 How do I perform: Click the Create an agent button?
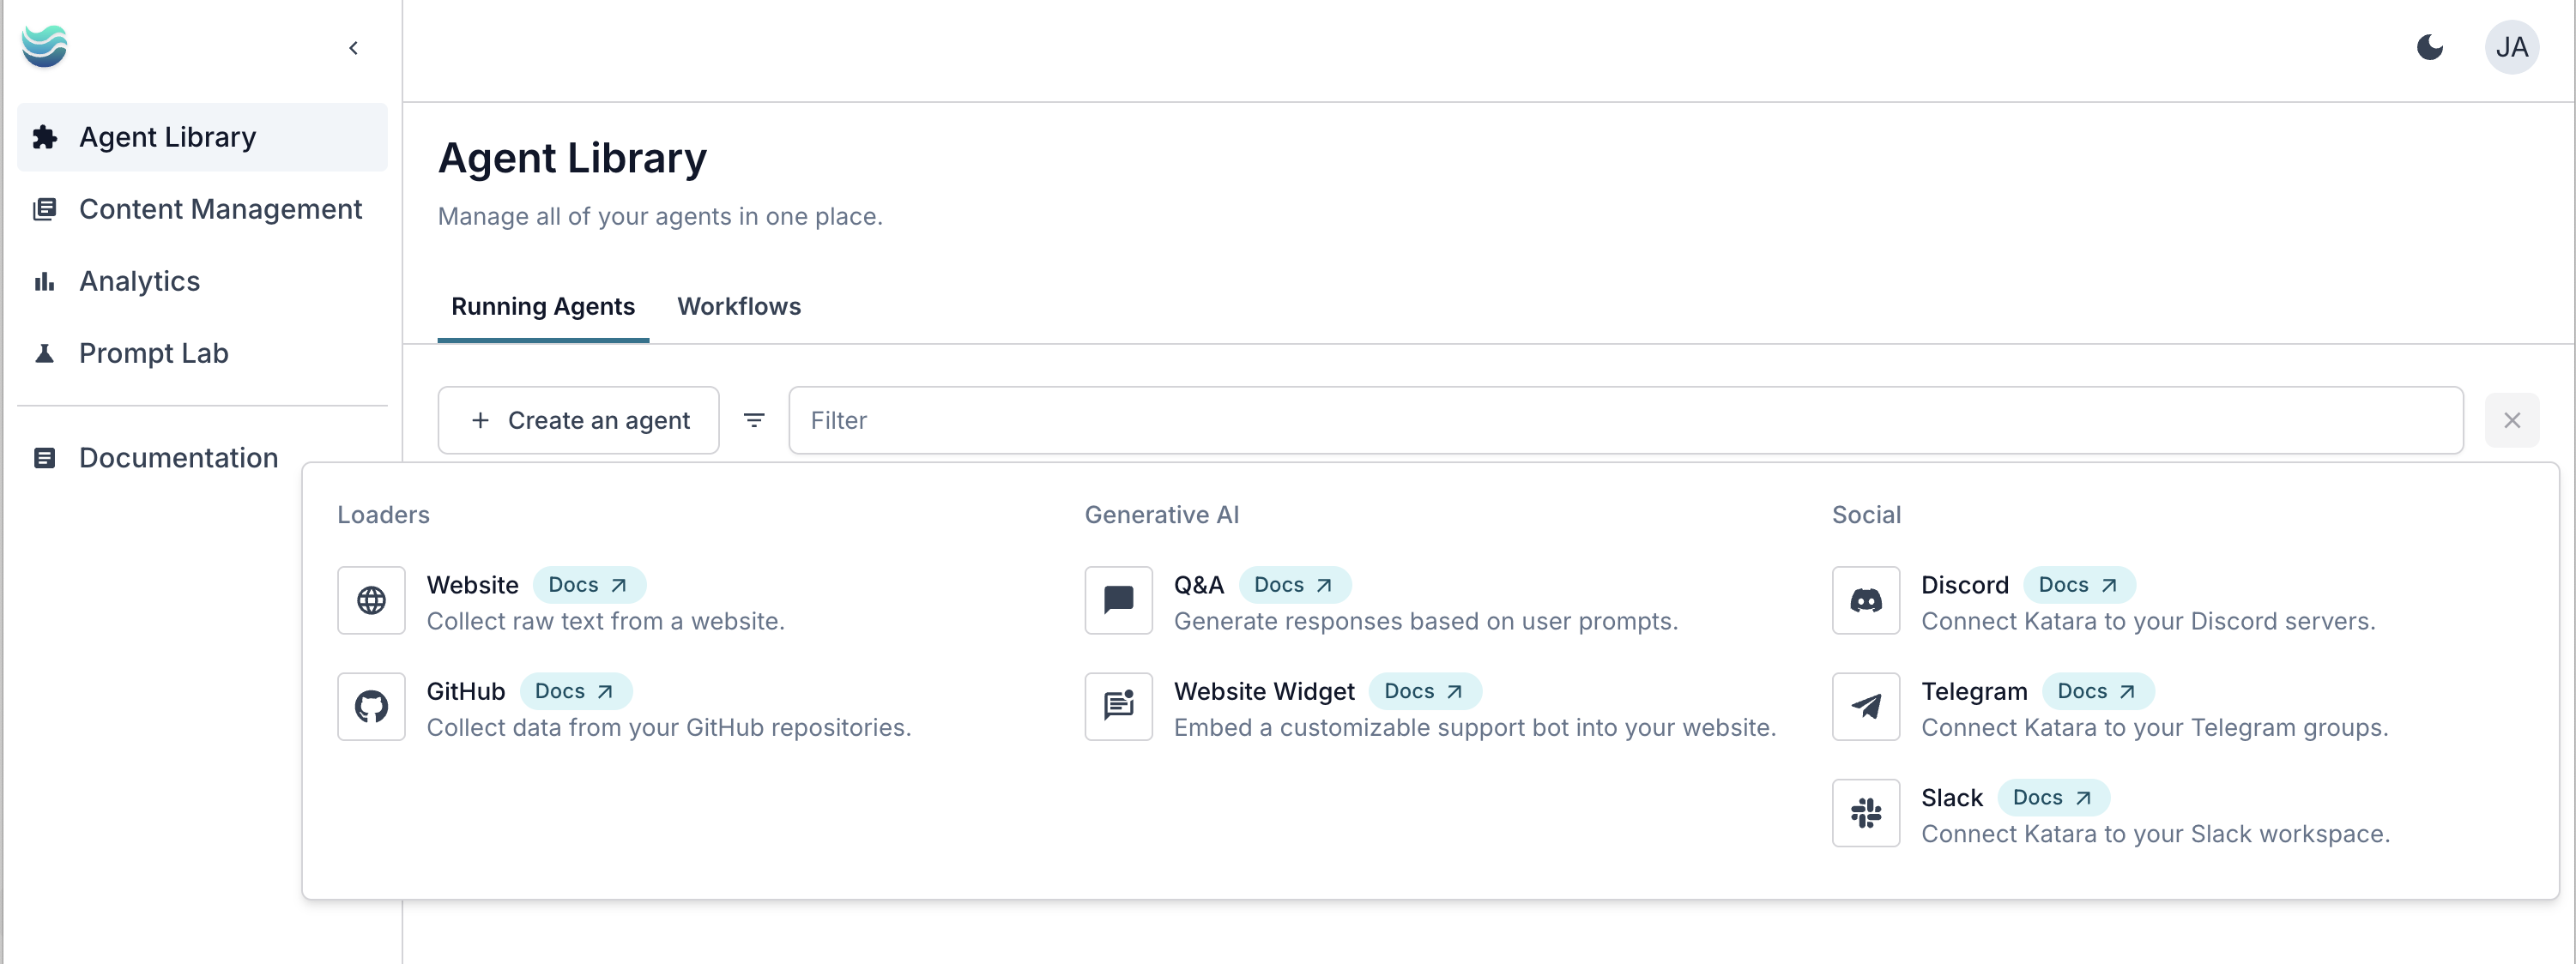tap(578, 420)
